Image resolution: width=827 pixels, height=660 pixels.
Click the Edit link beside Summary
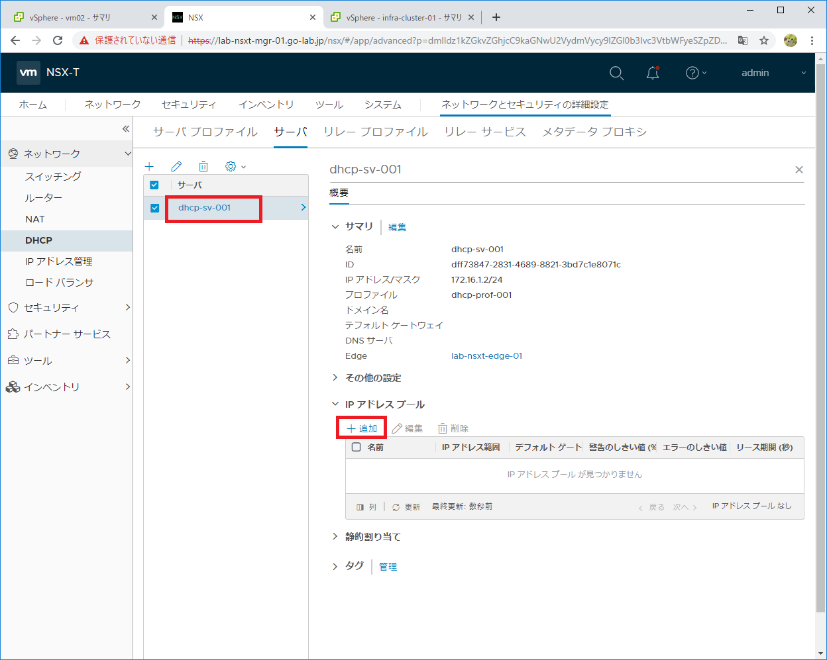tap(397, 227)
